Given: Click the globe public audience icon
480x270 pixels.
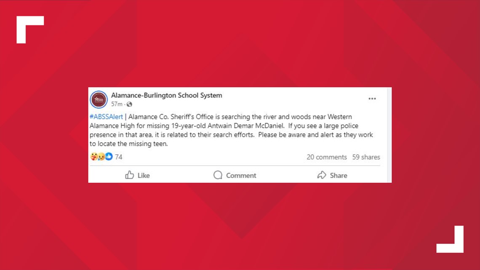Looking at the screenshot, I should click(130, 104).
